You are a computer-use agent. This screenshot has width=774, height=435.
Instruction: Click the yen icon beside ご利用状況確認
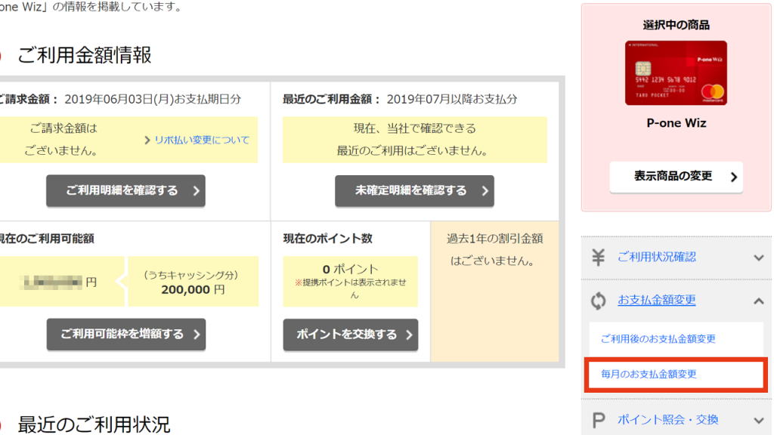click(x=599, y=257)
